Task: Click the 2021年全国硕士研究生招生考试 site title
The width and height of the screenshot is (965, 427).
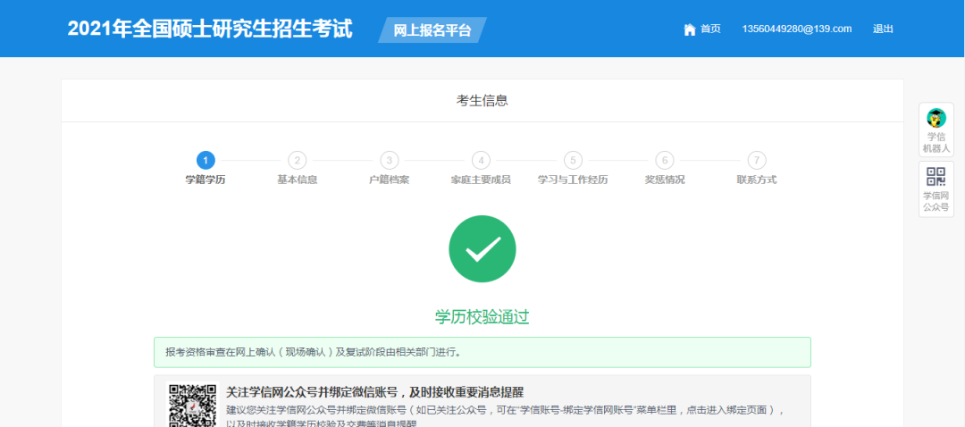Action: tap(210, 29)
